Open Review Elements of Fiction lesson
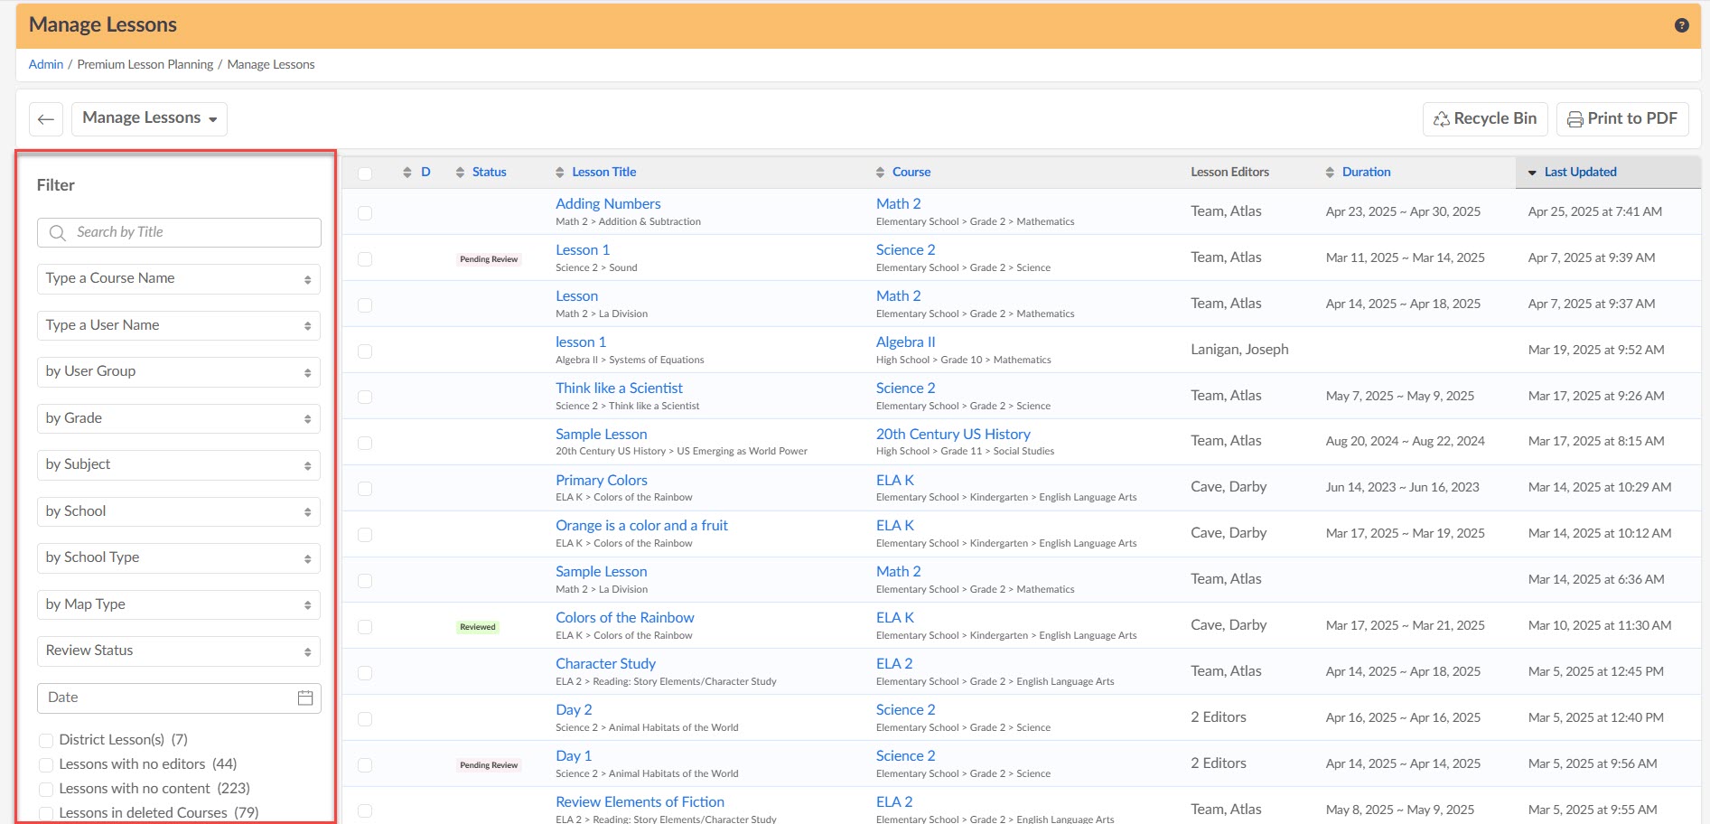 (640, 802)
